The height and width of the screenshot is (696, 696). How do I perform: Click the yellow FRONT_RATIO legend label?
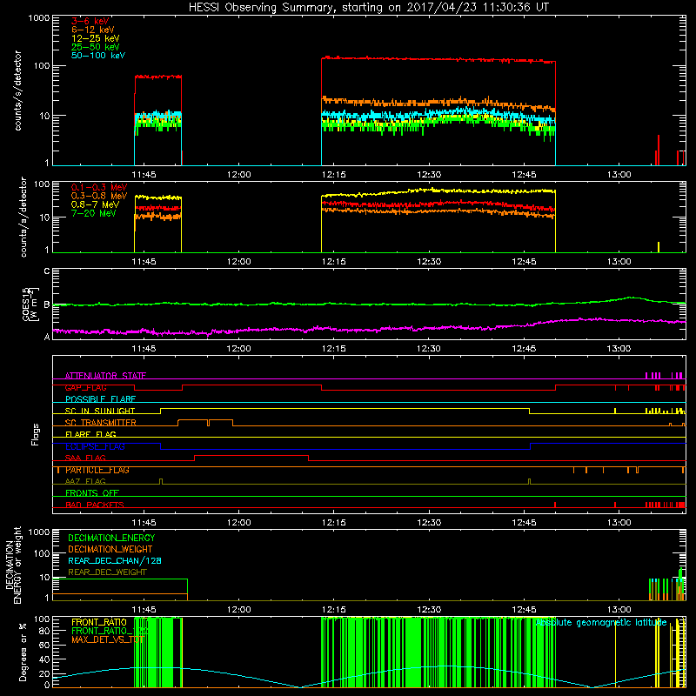pyautogui.click(x=99, y=622)
